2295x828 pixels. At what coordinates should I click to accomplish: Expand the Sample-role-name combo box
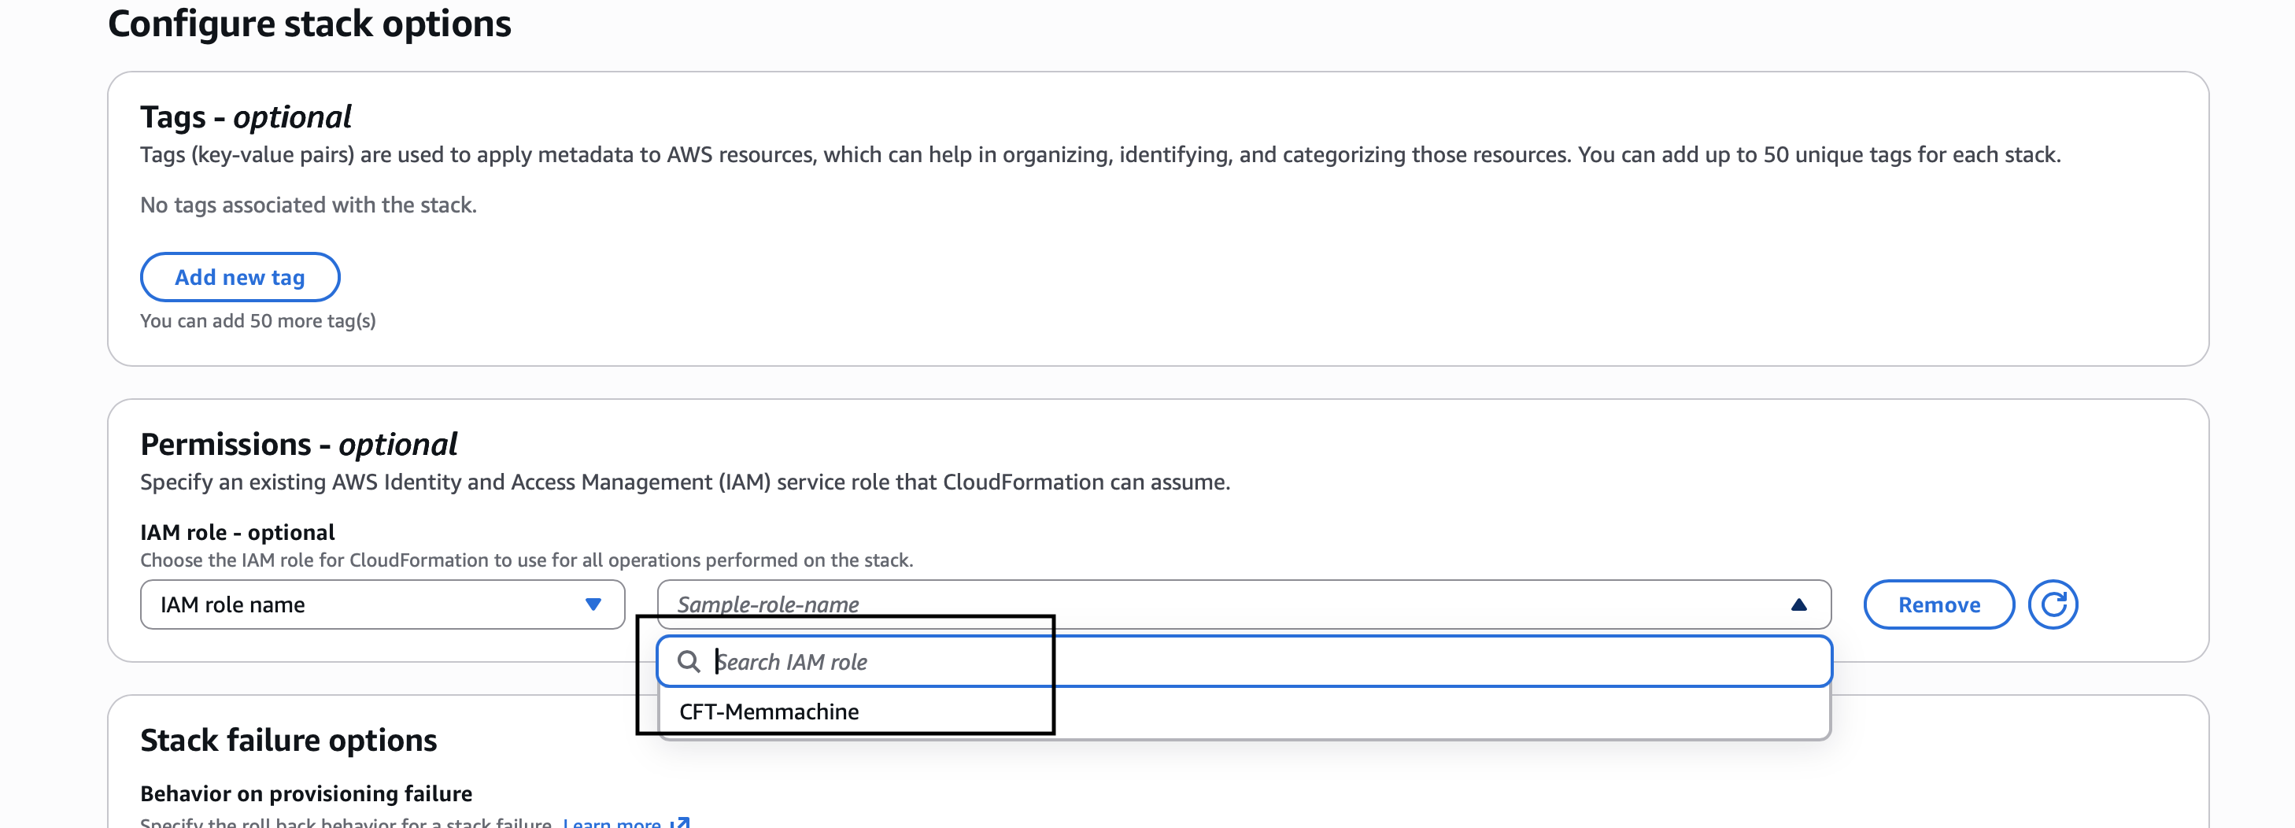(1238, 604)
